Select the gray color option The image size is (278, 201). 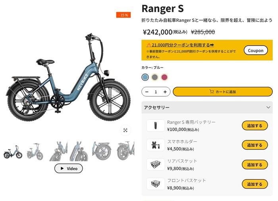point(155,77)
